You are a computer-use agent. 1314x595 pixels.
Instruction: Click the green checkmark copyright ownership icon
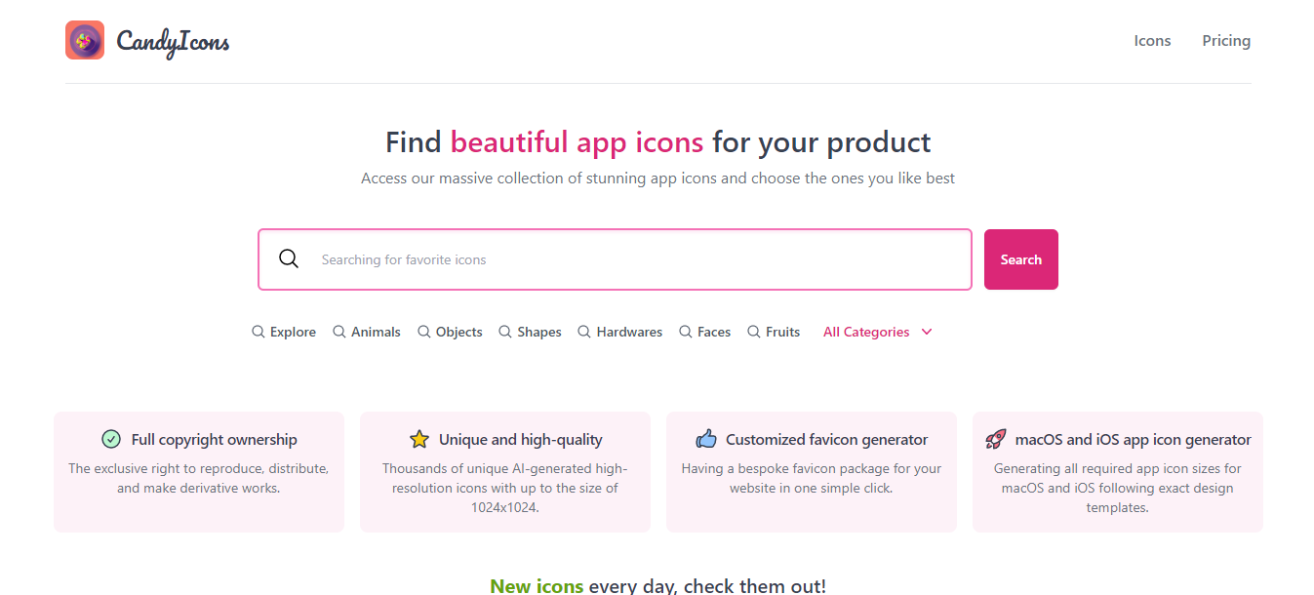coord(111,439)
